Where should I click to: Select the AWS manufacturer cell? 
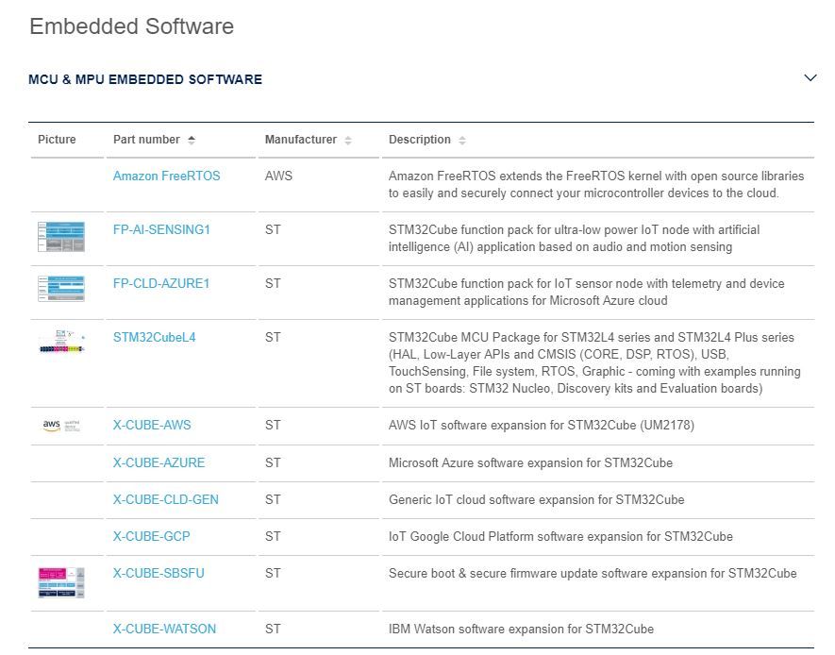tap(278, 176)
